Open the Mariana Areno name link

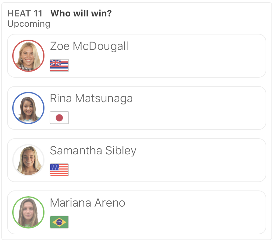(87, 203)
